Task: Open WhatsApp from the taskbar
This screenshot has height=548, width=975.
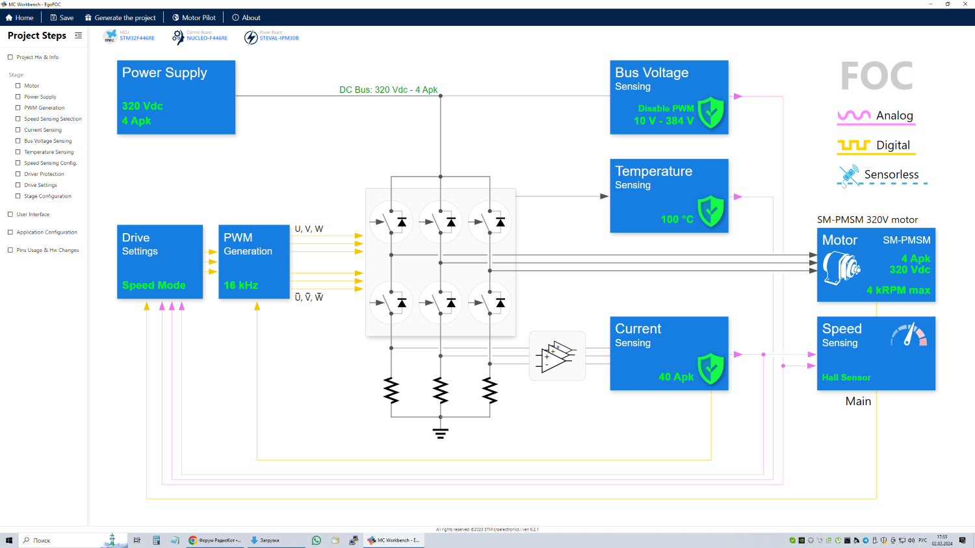Action: (317, 540)
